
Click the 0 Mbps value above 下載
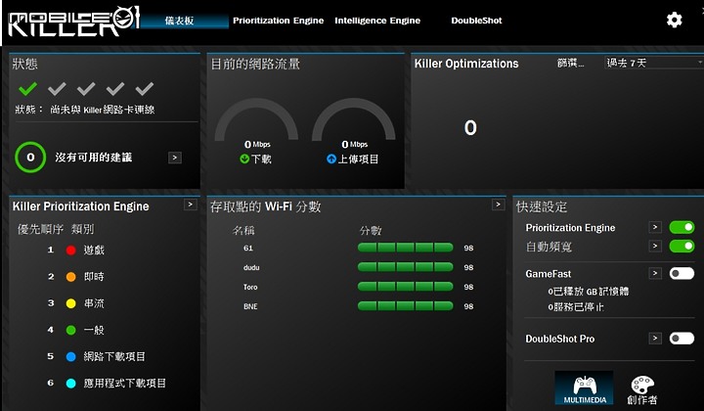tap(257, 144)
